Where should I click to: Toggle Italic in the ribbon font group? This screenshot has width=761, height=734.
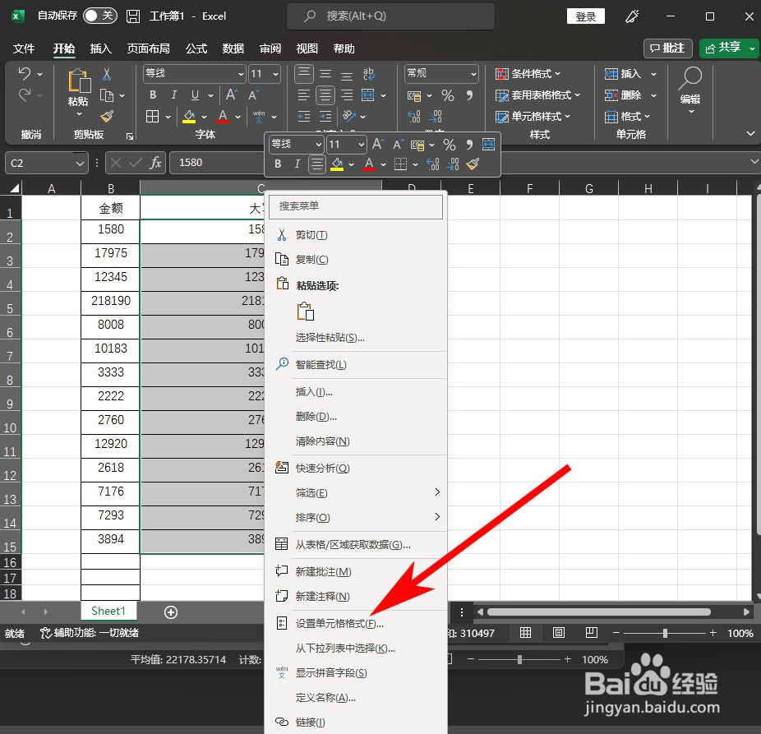coord(173,95)
